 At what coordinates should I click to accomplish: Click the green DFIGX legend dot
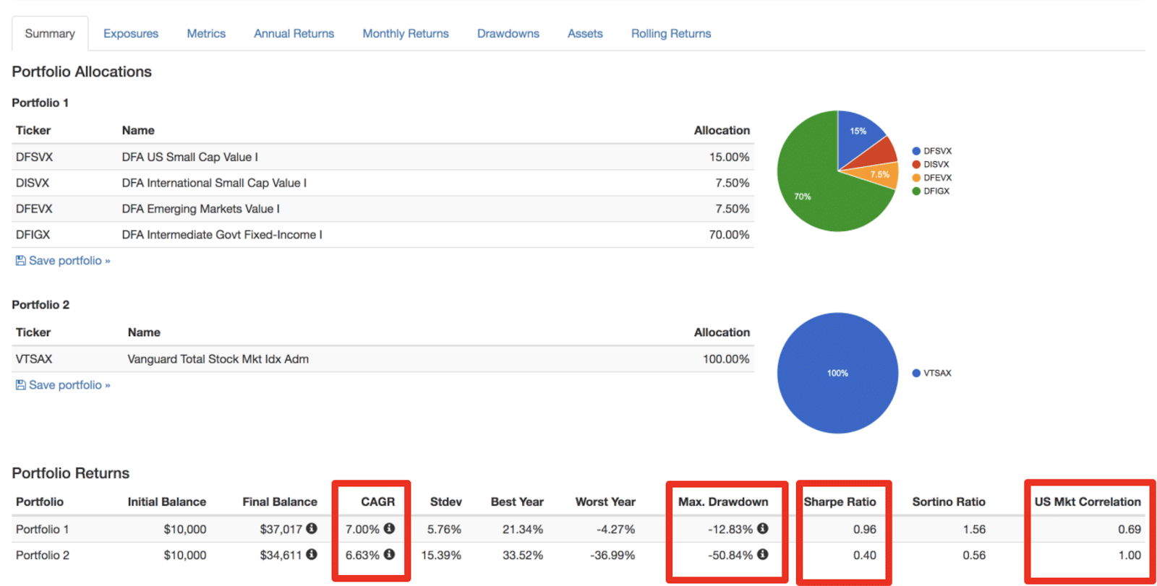(916, 191)
